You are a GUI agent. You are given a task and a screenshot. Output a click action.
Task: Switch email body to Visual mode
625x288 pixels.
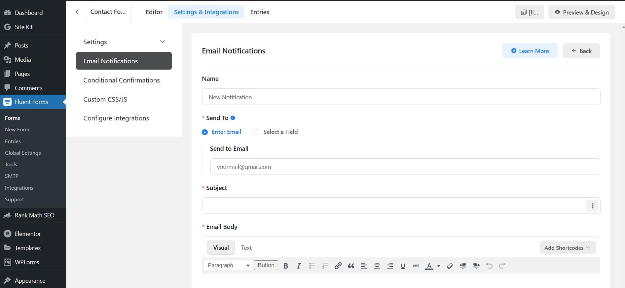click(x=221, y=247)
